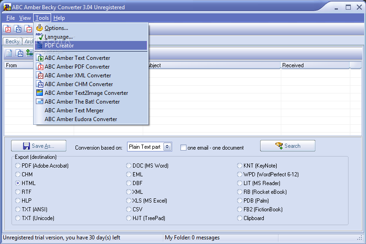Screen dimensions: 366x244
Task: Click the Search button
Action: (x=288, y=146)
